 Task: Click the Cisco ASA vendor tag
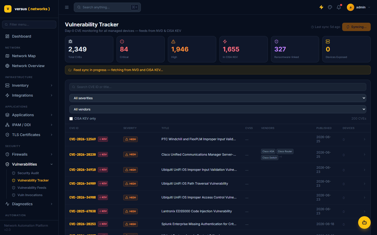coord(268,151)
